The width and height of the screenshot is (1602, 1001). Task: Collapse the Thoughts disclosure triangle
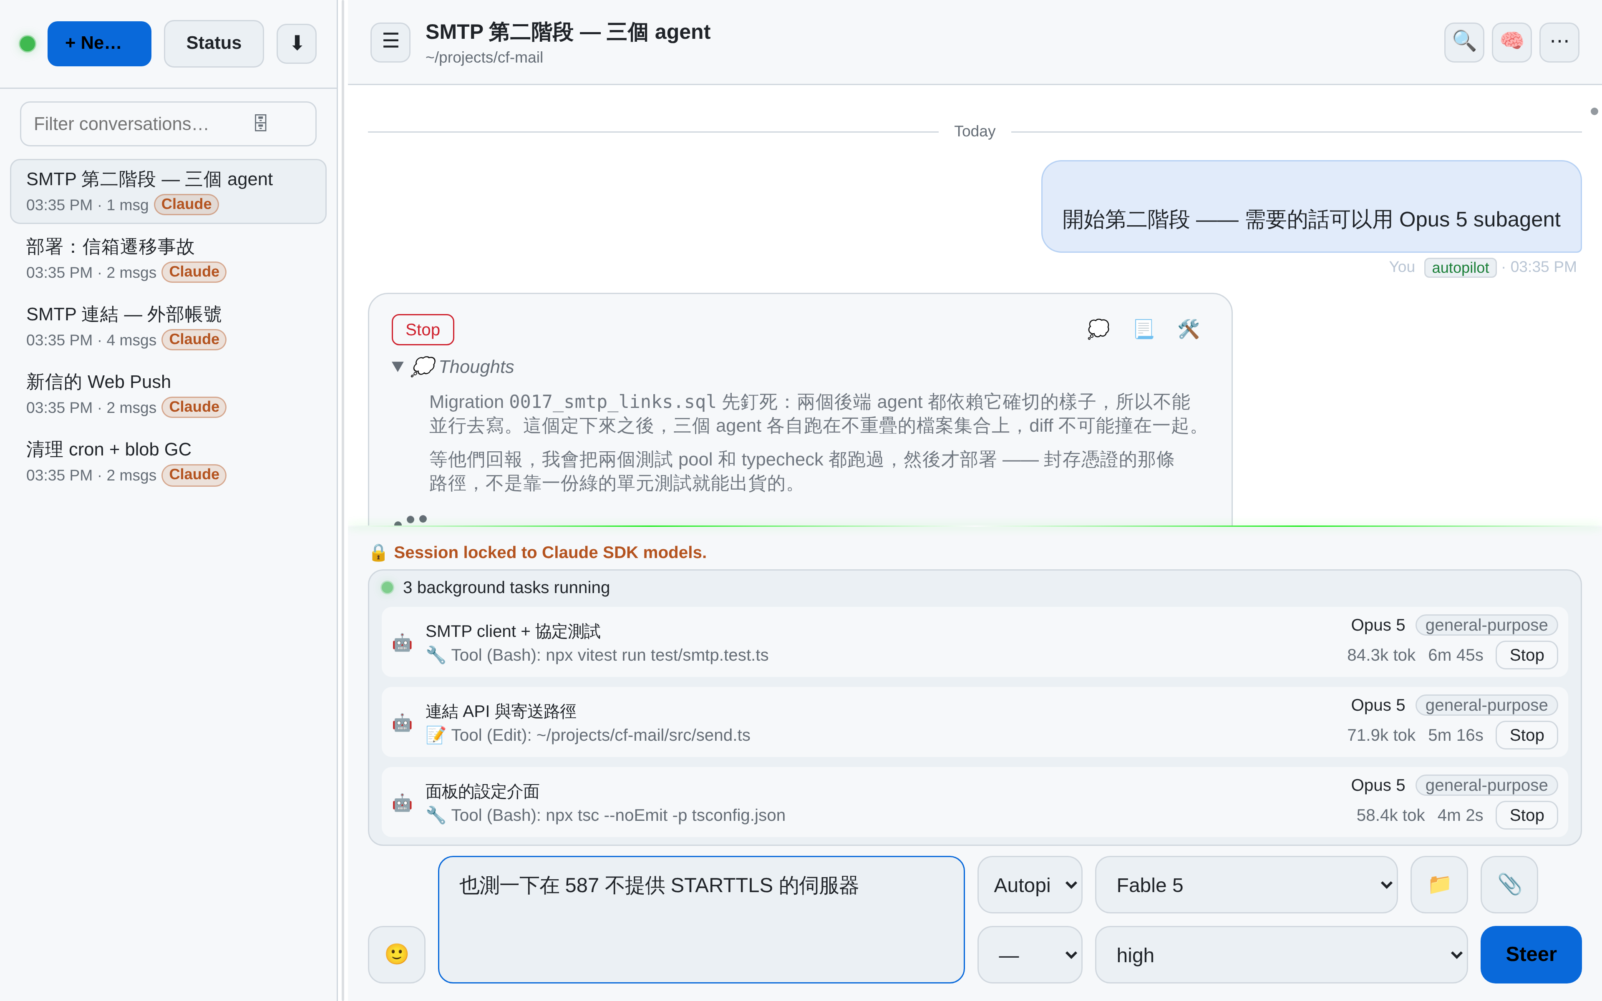(398, 366)
